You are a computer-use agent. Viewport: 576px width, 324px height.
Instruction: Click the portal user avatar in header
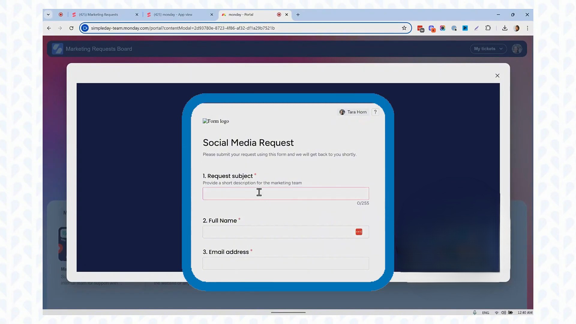click(517, 49)
